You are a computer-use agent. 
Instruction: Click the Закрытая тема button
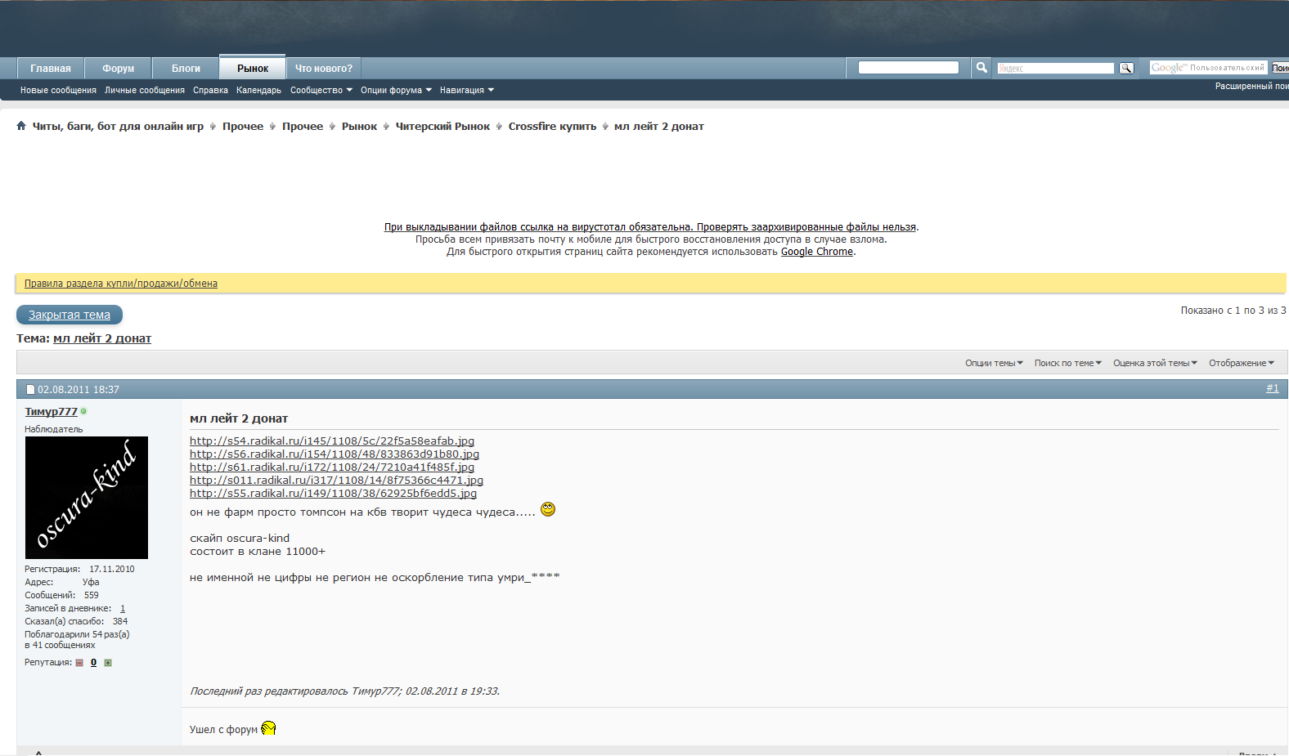coord(70,315)
